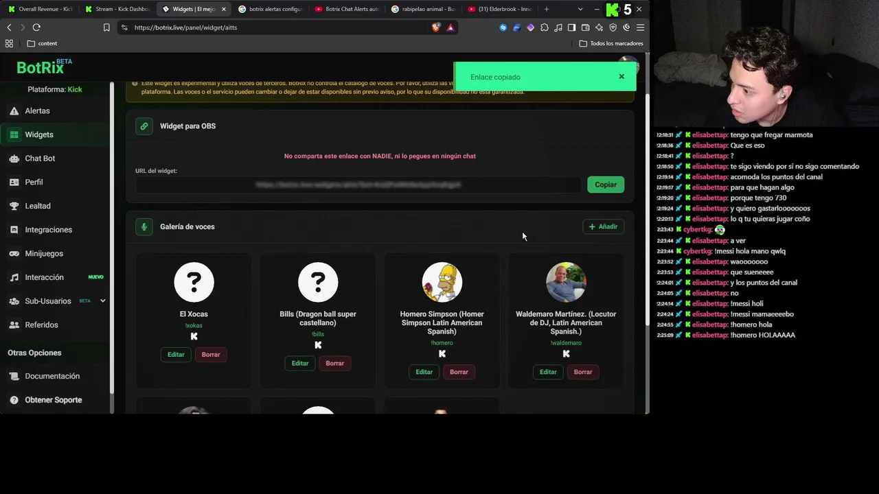
Task: Copy the widget URL with Copiar
Action: click(606, 185)
